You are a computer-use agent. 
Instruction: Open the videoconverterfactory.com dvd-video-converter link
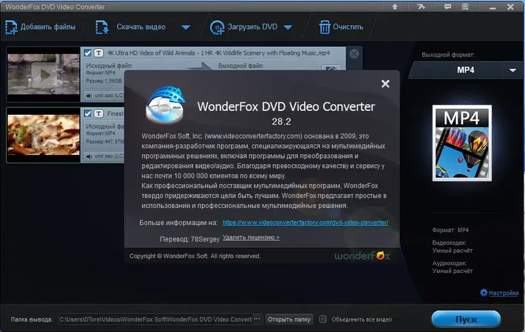point(305,222)
